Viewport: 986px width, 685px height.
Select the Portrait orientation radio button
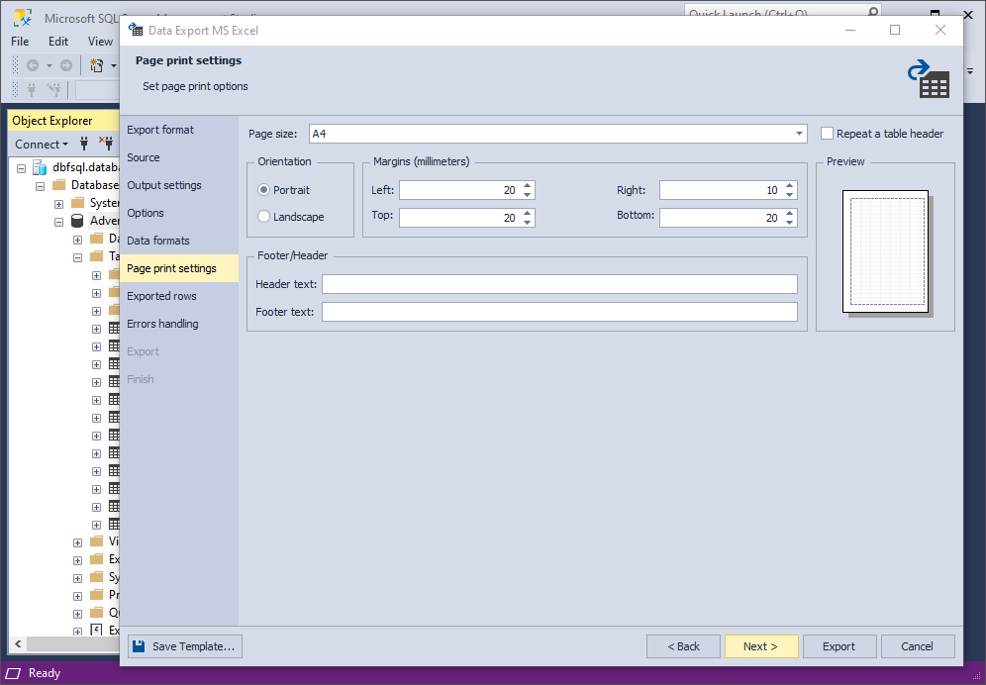click(x=264, y=190)
